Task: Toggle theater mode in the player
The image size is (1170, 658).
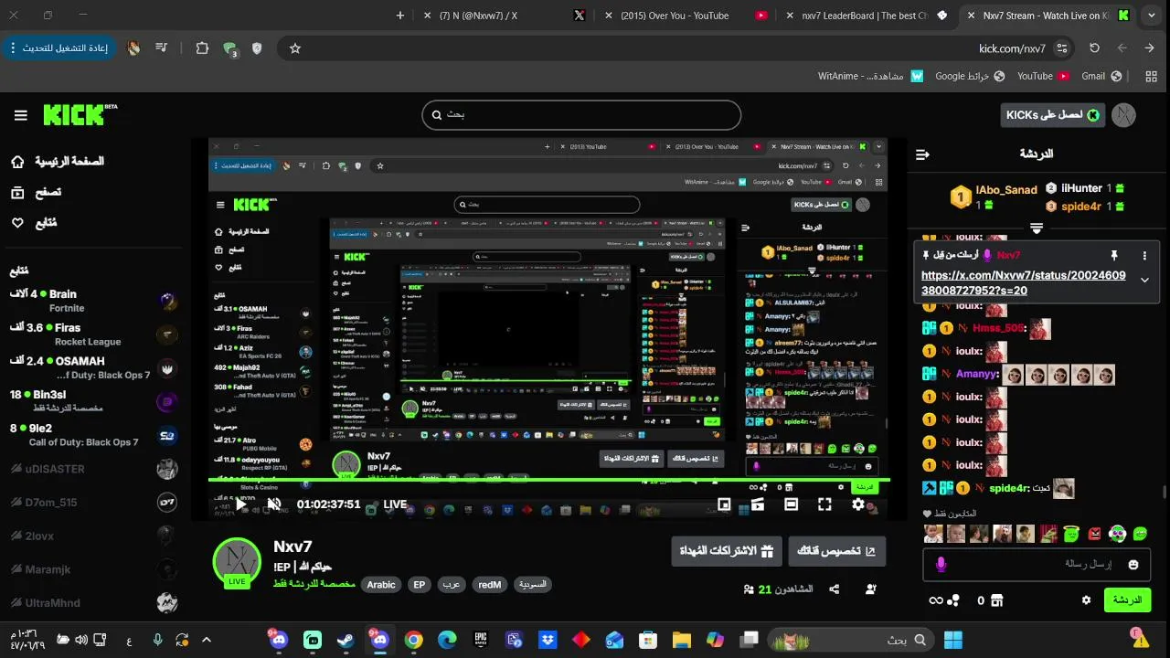Action: point(792,504)
